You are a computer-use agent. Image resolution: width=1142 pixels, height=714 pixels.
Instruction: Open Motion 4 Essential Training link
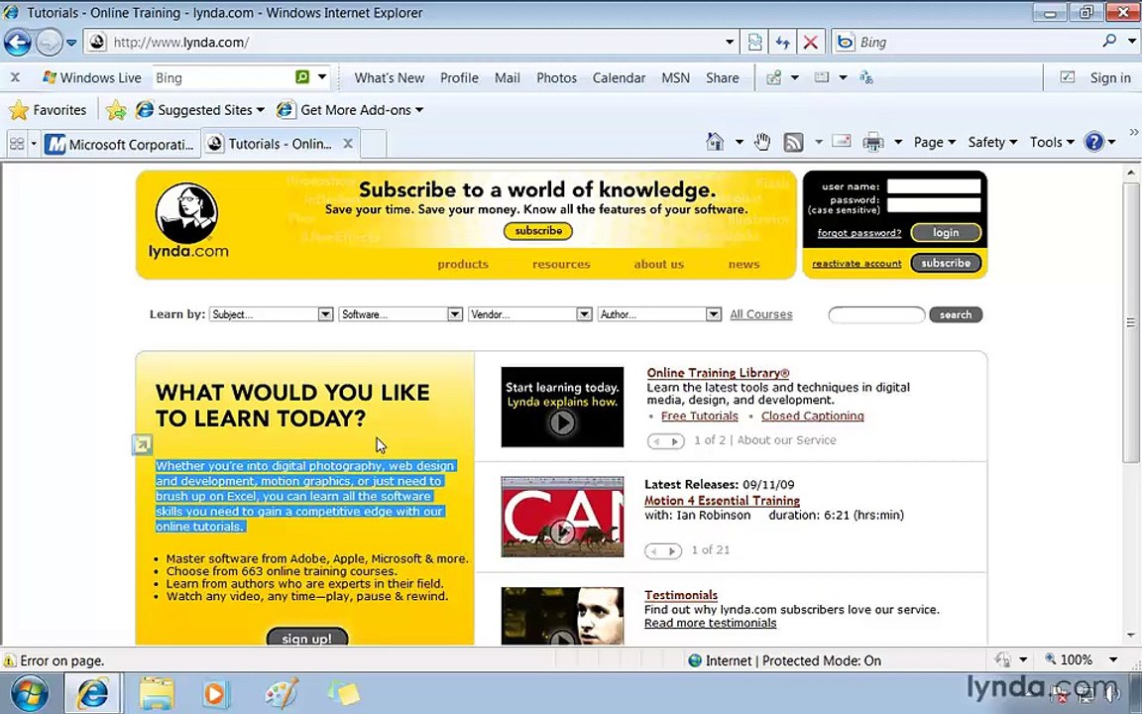[x=722, y=501]
